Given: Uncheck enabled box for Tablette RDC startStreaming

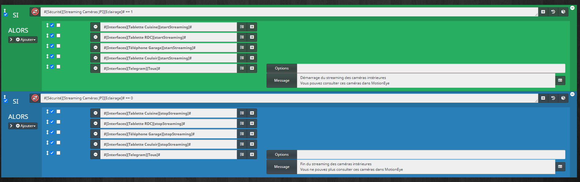Looking at the screenshot, I should 52,36.
